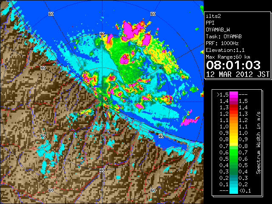Image resolution: width=272 pixels, height=204 pixels.
Task: Click the '40' ring label southwest over mountains
Action: 43,136
